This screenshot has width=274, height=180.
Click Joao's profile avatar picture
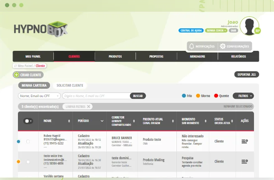tap(249, 25)
